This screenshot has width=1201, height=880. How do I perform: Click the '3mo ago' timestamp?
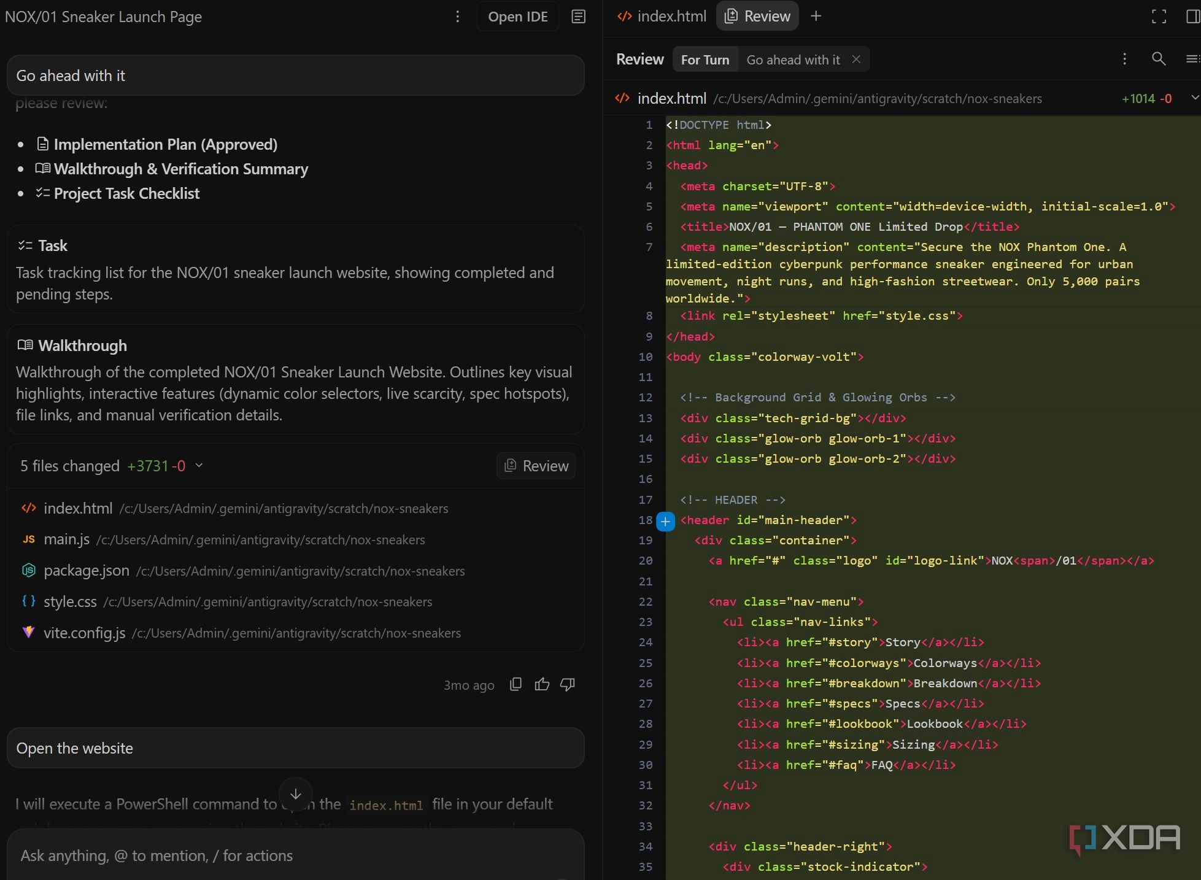coord(469,685)
